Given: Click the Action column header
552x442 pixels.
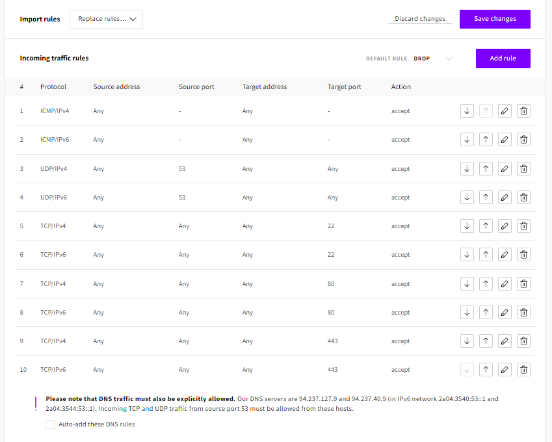Looking at the screenshot, I should tap(401, 86).
